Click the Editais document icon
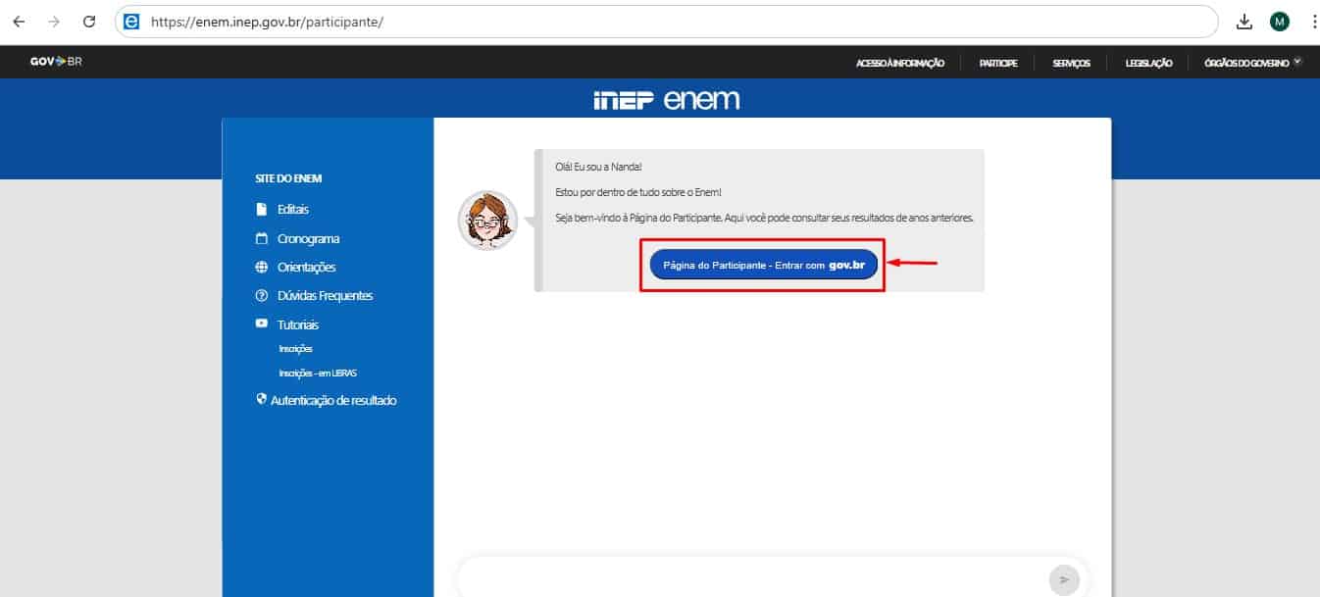 tap(261, 209)
